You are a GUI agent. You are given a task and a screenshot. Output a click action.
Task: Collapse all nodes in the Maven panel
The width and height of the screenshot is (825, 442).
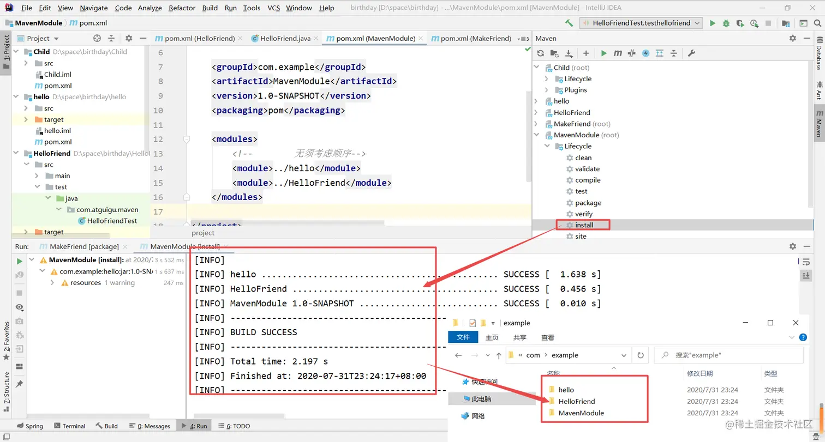click(674, 53)
